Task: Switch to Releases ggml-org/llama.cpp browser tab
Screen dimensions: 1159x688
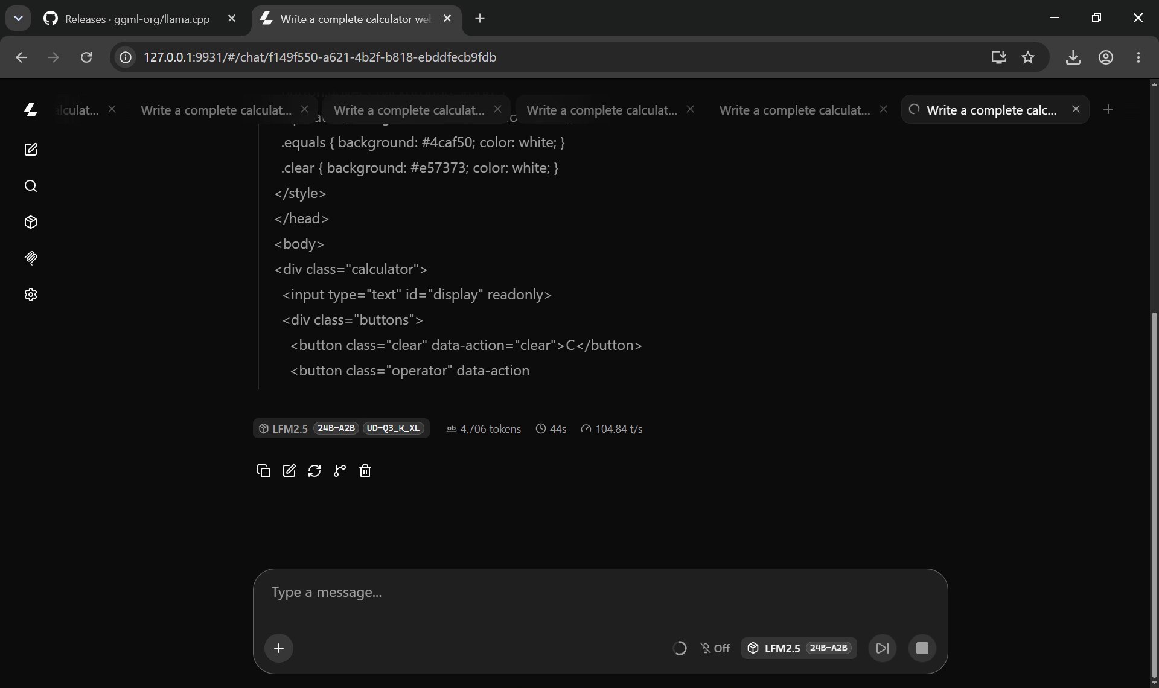Action: (137, 19)
